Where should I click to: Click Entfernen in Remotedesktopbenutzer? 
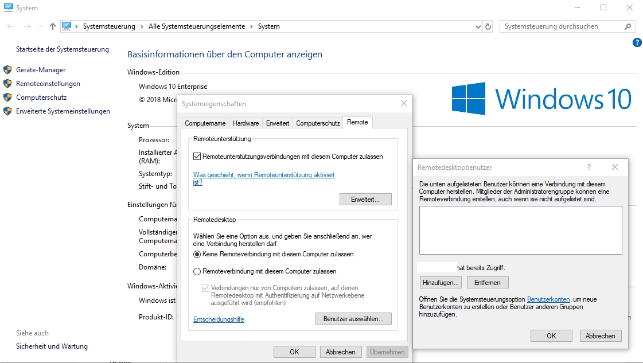point(487,283)
